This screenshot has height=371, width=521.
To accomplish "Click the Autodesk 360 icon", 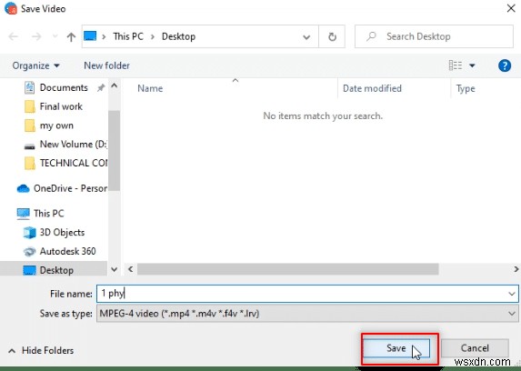I will pos(30,252).
